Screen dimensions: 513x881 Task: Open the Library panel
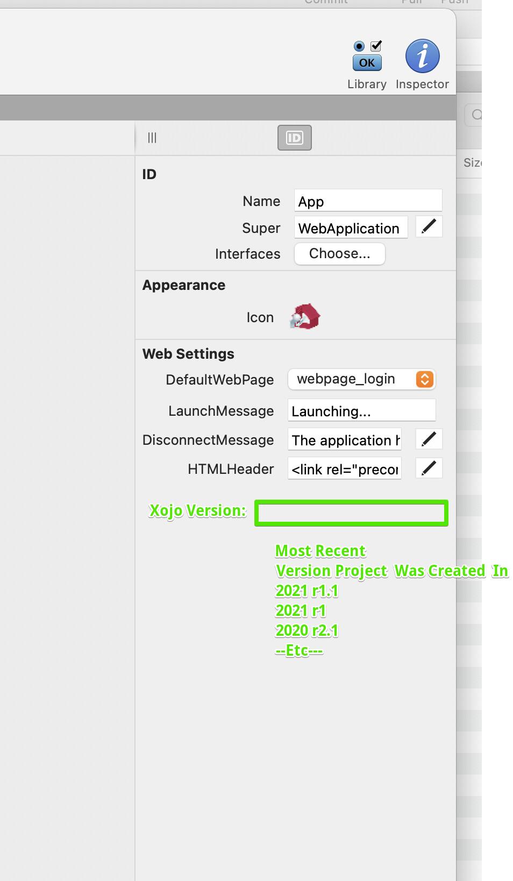[367, 65]
